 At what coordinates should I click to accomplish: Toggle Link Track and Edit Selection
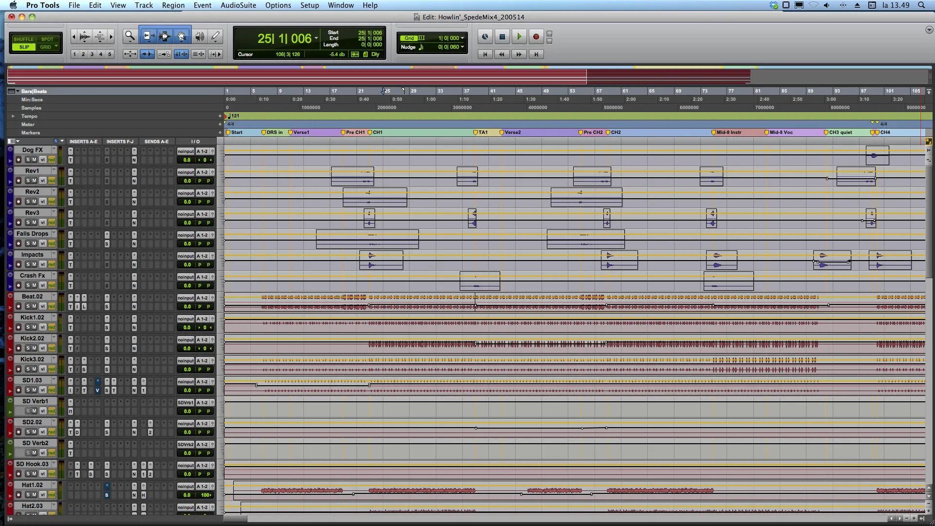click(198, 54)
